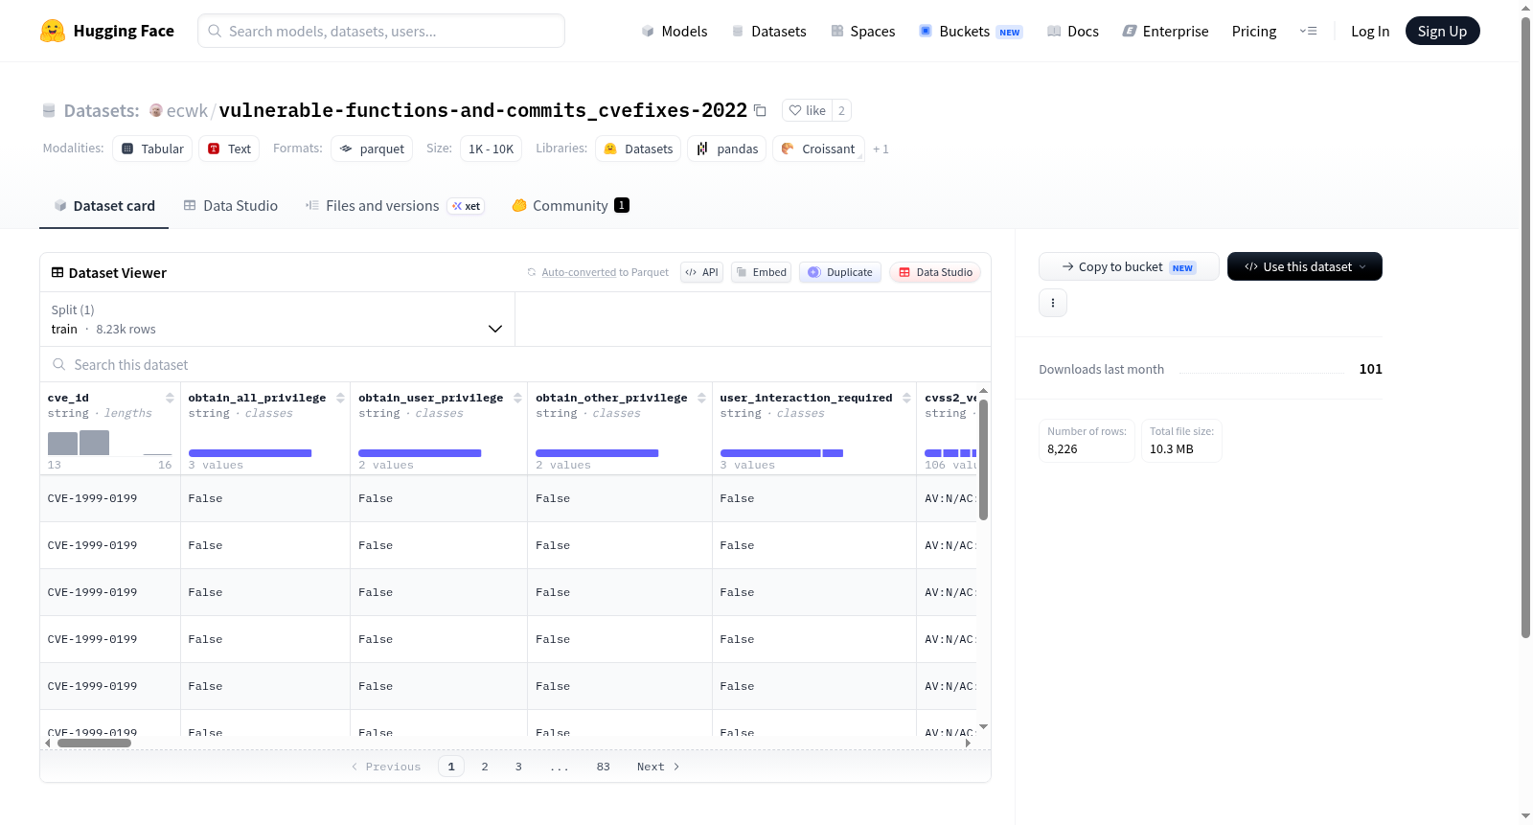The width and height of the screenshot is (1533, 825).
Task: Open the Auto-converted to Parquet link
Action: [605, 272]
